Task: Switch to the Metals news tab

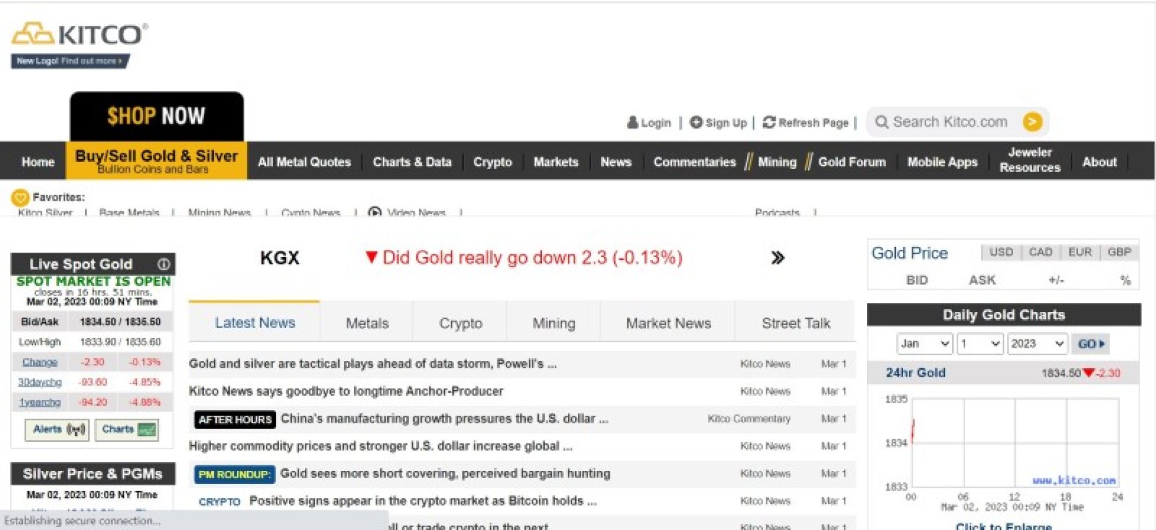Action: point(367,323)
